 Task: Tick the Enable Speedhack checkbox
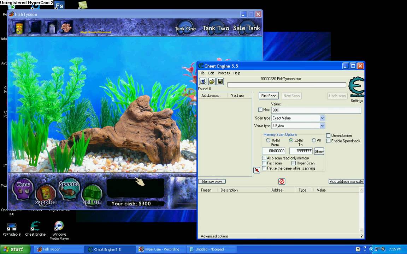click(328, 141)
